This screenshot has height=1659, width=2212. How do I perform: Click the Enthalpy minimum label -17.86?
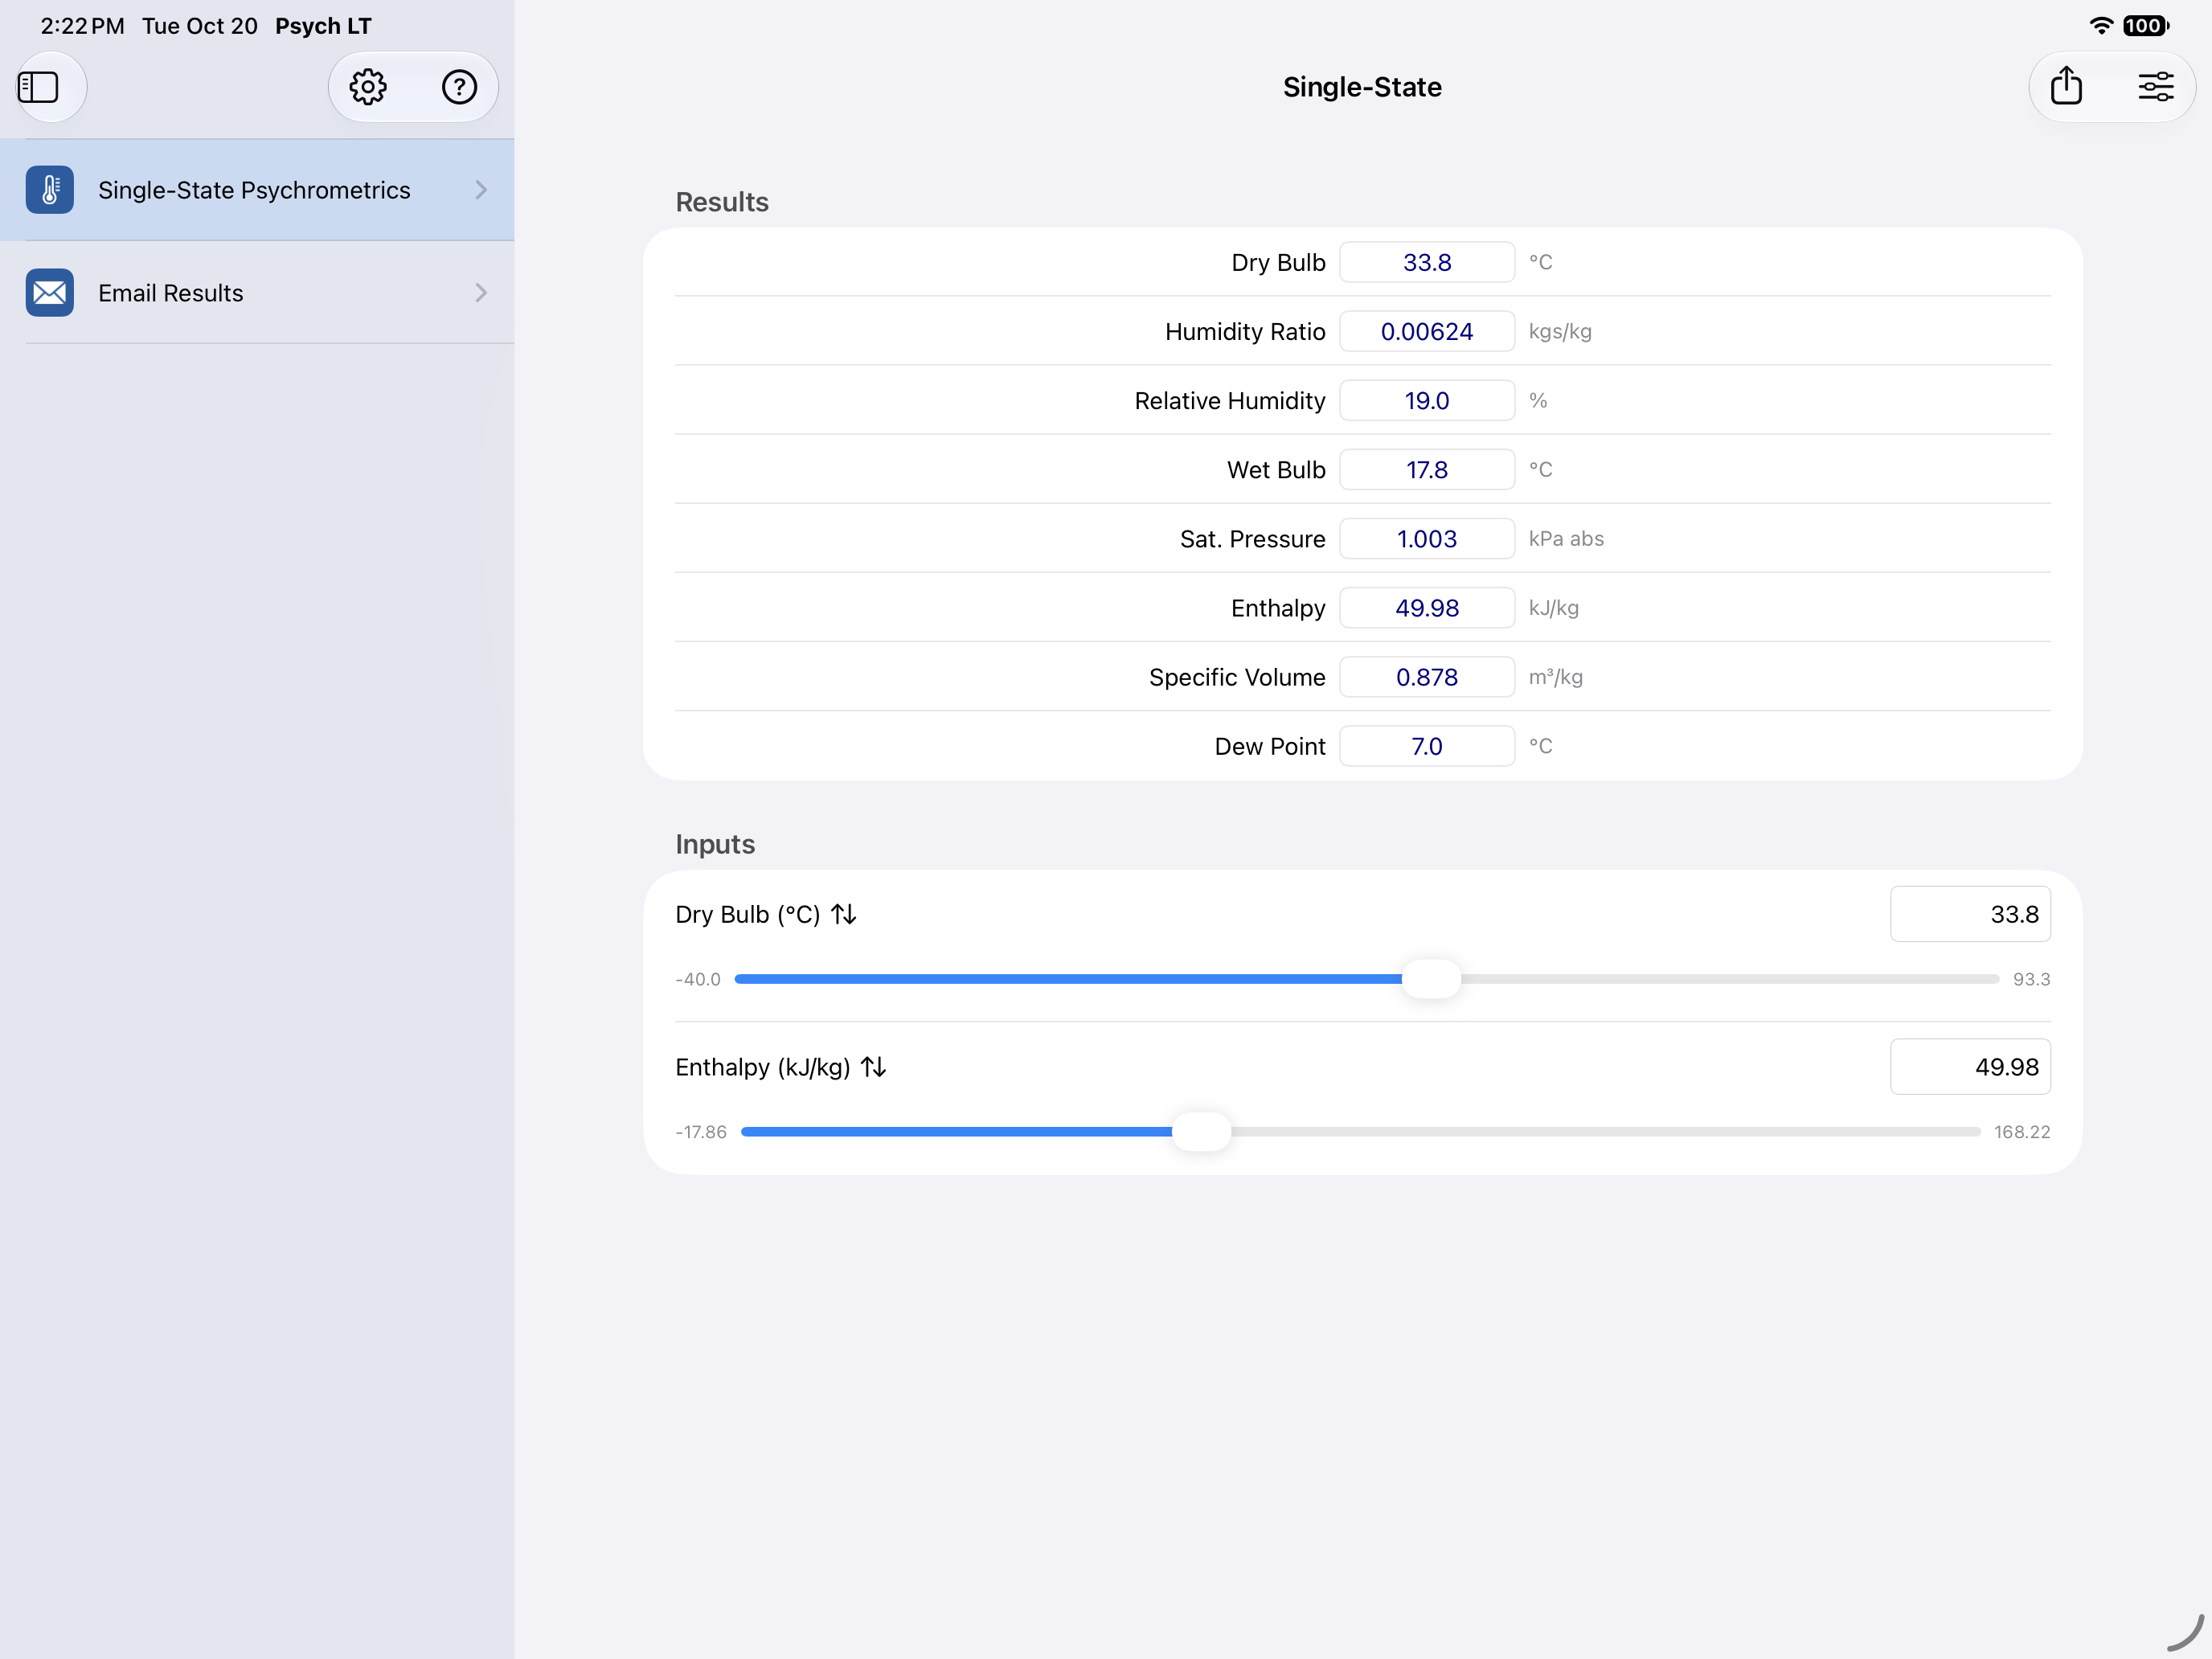pos(701,1132)
